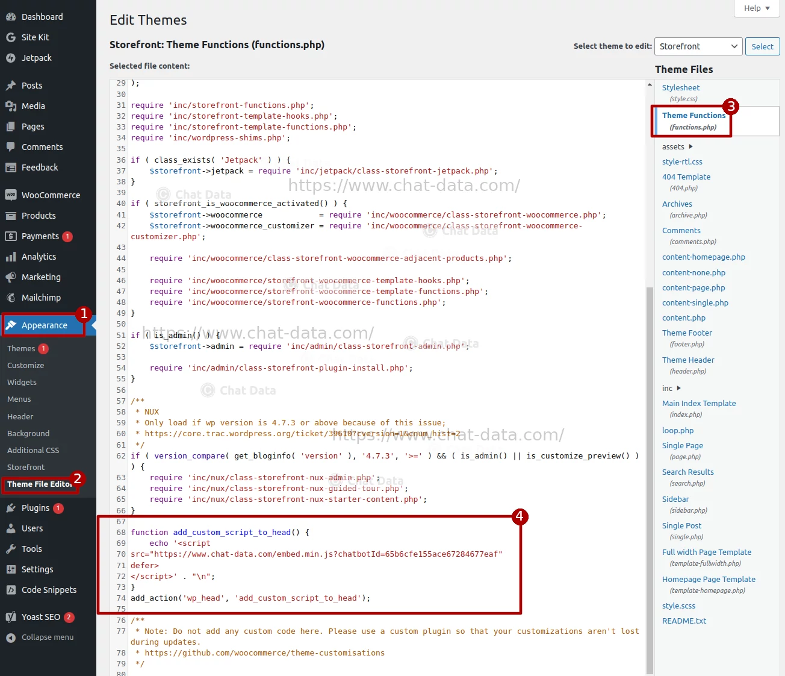Click the Collapse menu arrow icon

pyautogui.click(x=11, y=637)
